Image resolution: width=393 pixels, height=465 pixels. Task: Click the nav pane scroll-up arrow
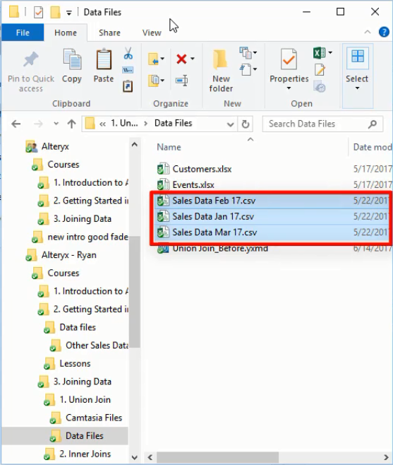pos(135,145)
